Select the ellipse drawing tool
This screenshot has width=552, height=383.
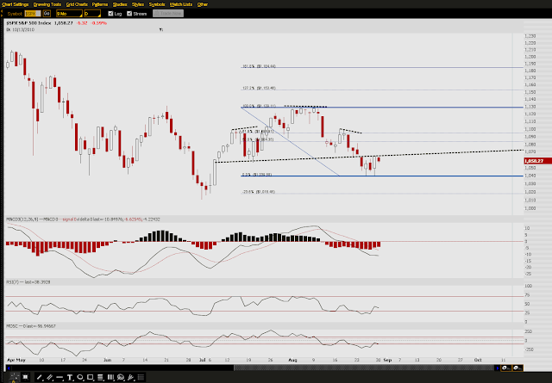pyautogui.click(x=80, y=377)
